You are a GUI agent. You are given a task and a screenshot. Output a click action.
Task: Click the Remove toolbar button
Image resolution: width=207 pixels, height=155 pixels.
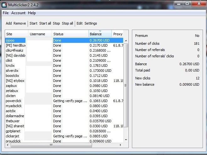click(20, 23)
